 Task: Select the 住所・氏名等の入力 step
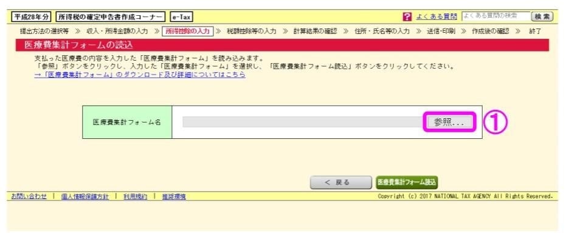tap(382, 32)
